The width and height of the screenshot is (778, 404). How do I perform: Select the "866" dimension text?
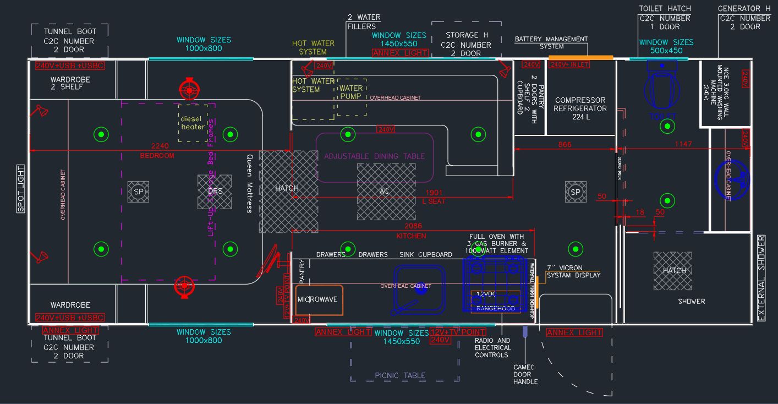tap(565, 145)
